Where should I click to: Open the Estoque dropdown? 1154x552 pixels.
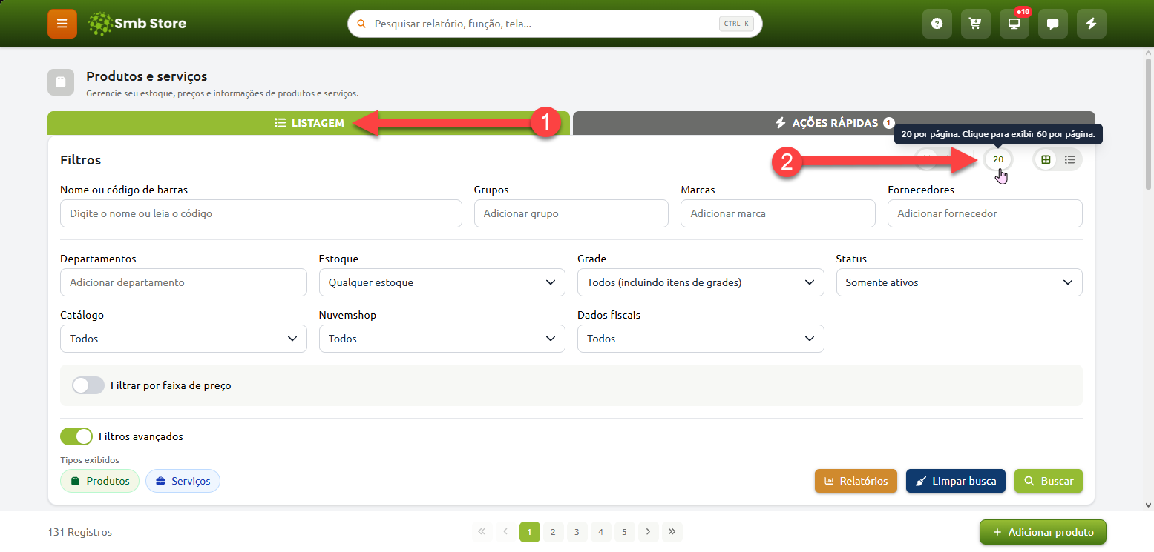[442, 282]
